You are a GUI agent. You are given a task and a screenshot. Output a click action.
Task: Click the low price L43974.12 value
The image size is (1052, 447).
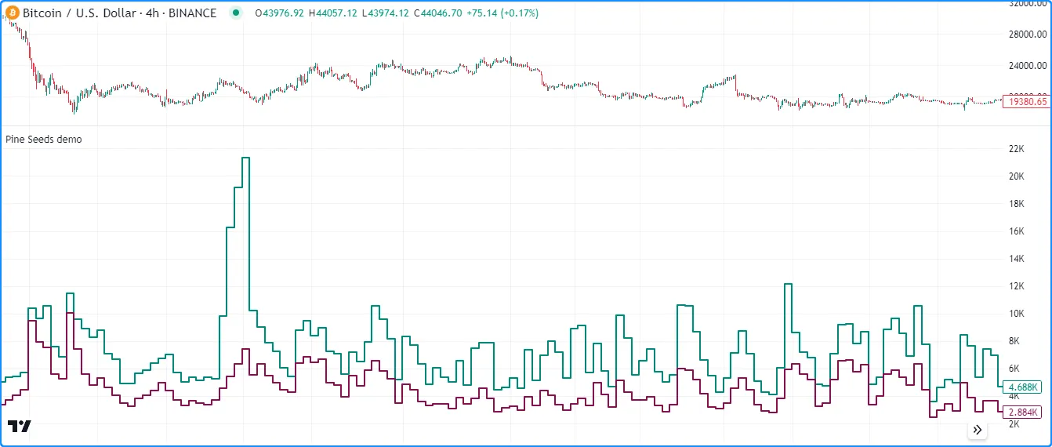pos(388,13)
